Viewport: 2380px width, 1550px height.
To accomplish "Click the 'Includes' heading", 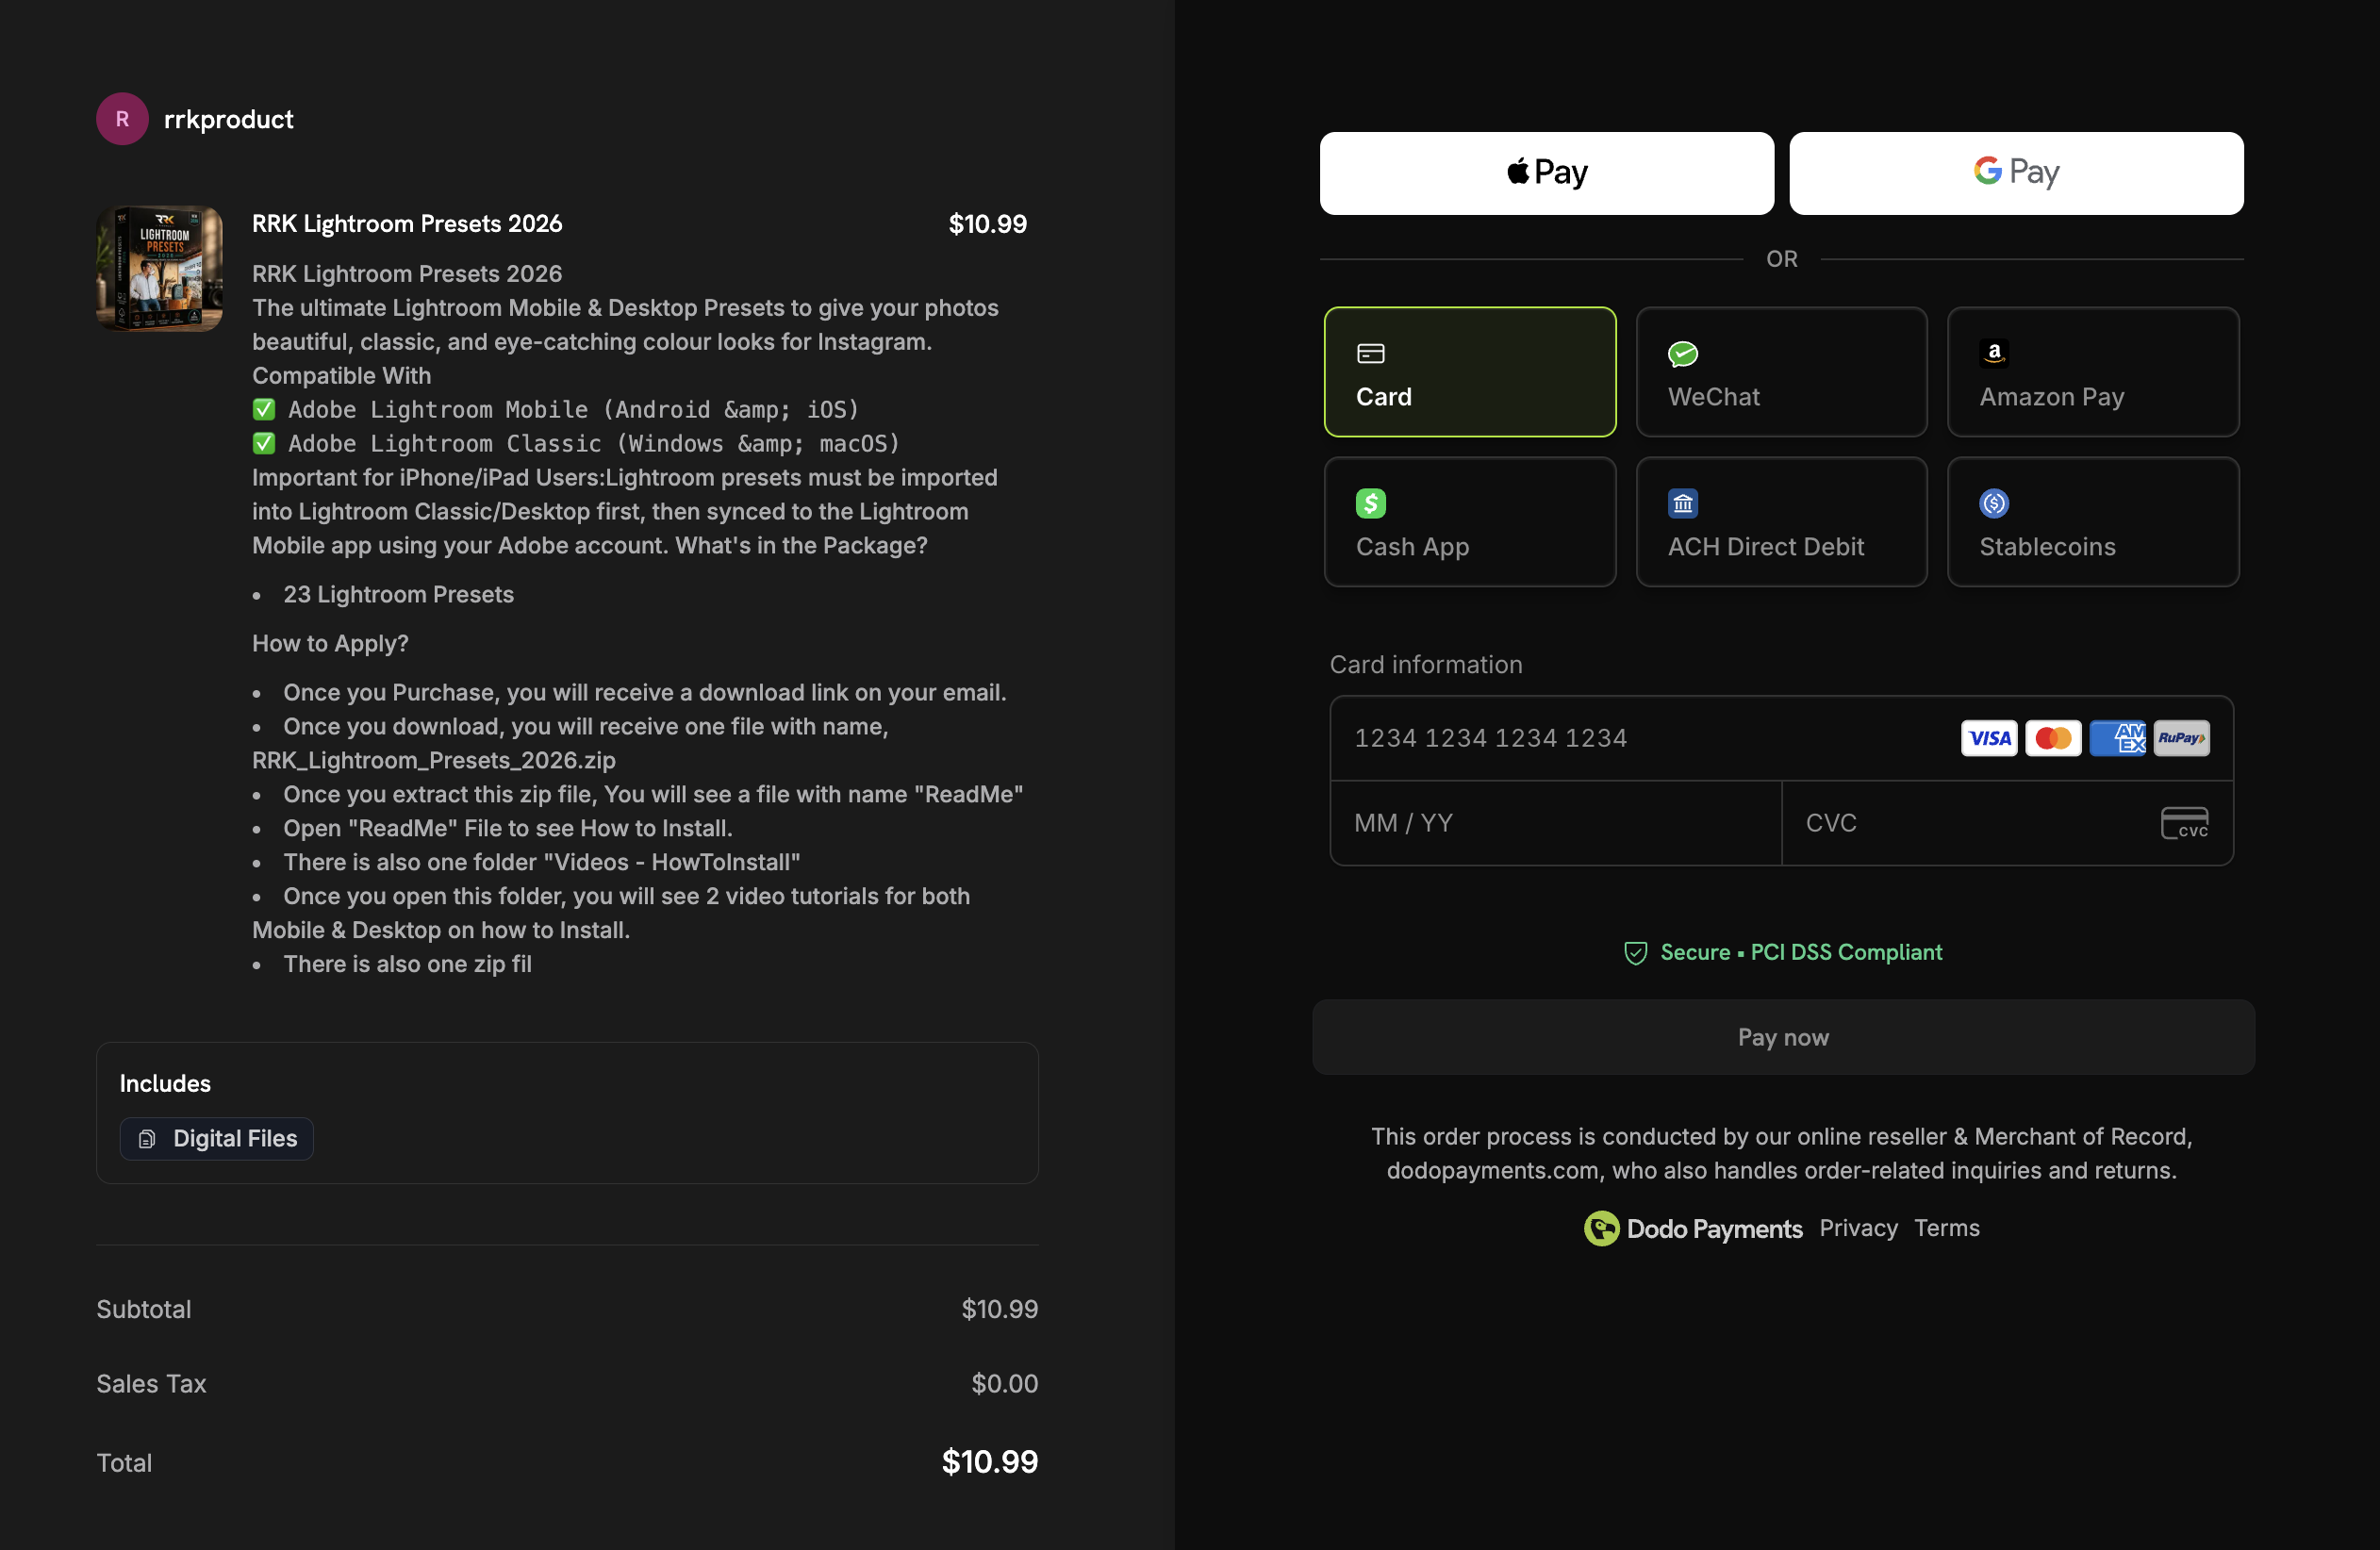I will pyautogui.click(x=165, y=1083).
